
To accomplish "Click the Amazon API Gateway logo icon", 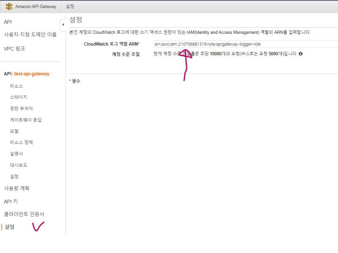I will [x=9, y=6].
